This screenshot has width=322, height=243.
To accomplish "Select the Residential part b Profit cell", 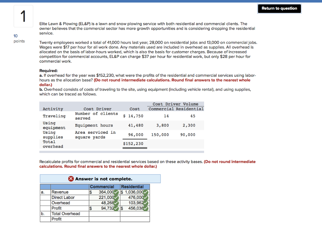I will [x=135, y=219].
